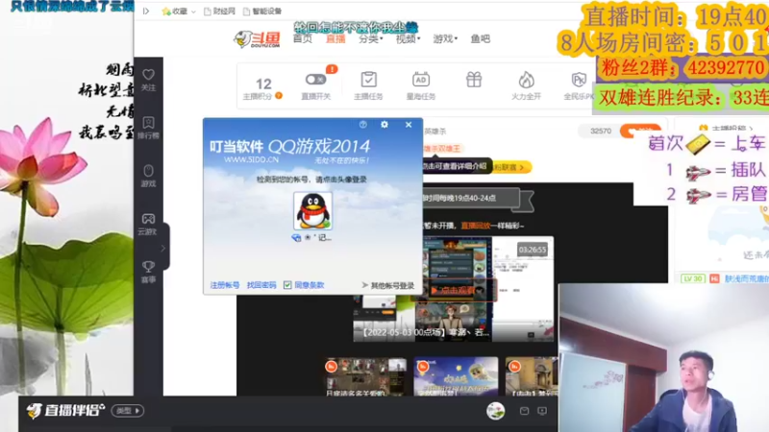Screen dimensions: 769x432
Task: Click the 注册帐号 link
Action: tap(225, 285)
